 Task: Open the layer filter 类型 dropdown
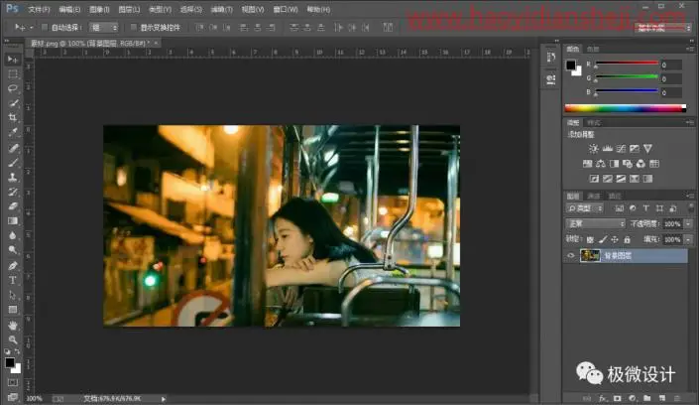pyautogui.click(x=585, y=208)
